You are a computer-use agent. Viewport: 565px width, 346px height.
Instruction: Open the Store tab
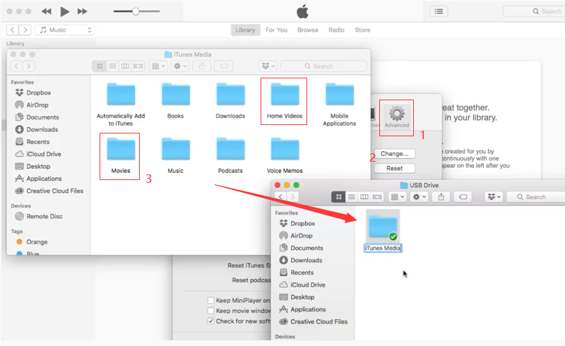[x=362, y=30]
